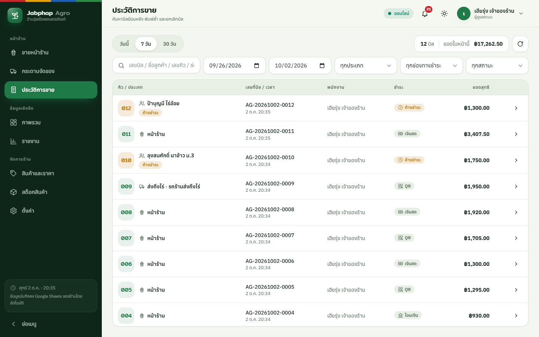Viewport: 539px width, 337px height.
Task: Select the 7 วัน date range
Action: (x=146, y=44)
